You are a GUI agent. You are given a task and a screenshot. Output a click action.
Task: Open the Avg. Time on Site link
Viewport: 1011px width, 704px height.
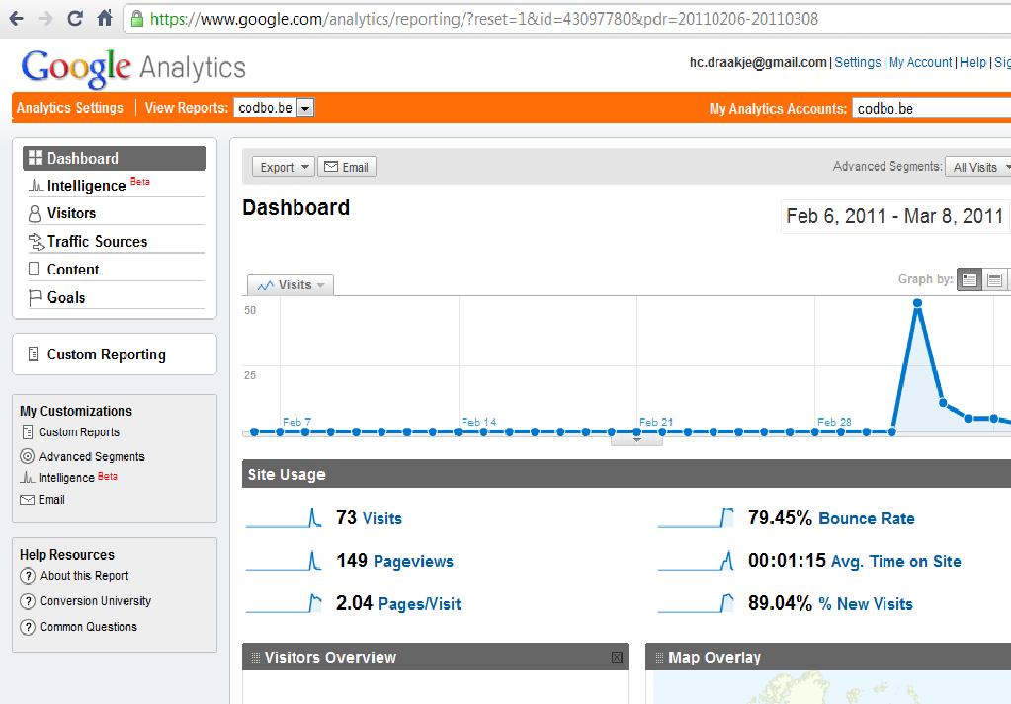(x=896, y=561)
